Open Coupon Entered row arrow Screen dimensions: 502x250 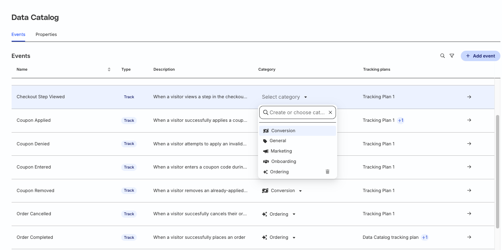(x=469, y=167)
